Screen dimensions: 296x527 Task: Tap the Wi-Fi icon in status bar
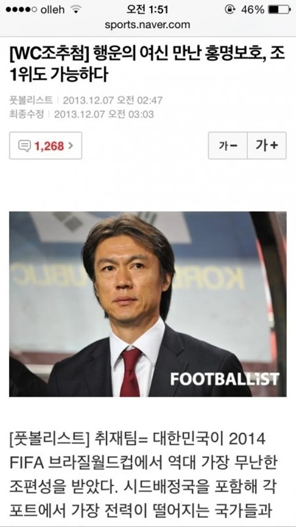(x=76, y=9)
